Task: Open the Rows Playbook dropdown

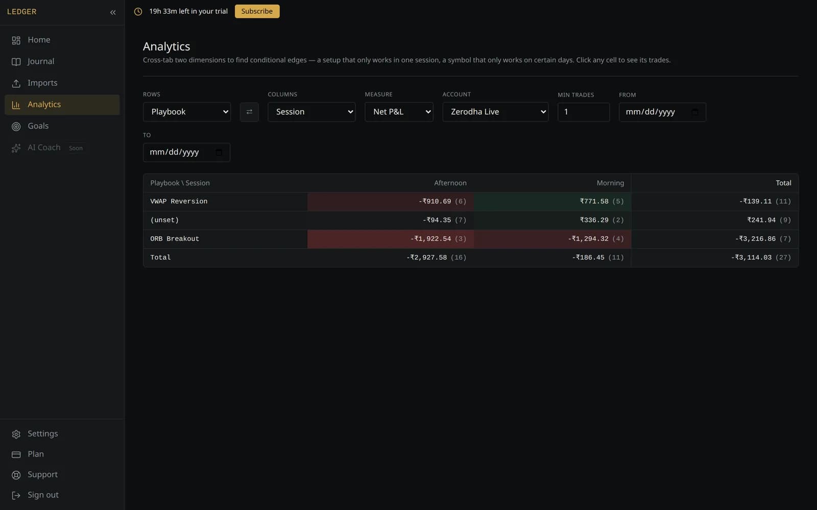Action: 187,112
